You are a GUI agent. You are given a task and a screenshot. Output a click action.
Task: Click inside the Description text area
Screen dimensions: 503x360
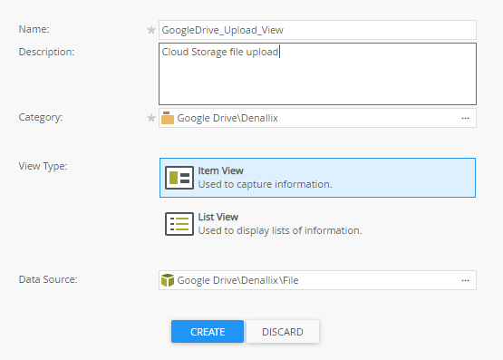pos(317,73)
